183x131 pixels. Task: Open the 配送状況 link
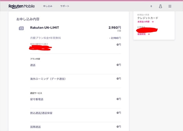point(142,34)
